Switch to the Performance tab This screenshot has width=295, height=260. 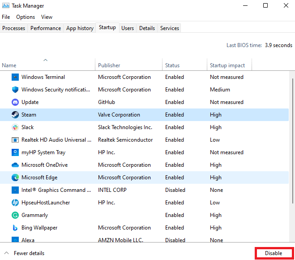46,28
